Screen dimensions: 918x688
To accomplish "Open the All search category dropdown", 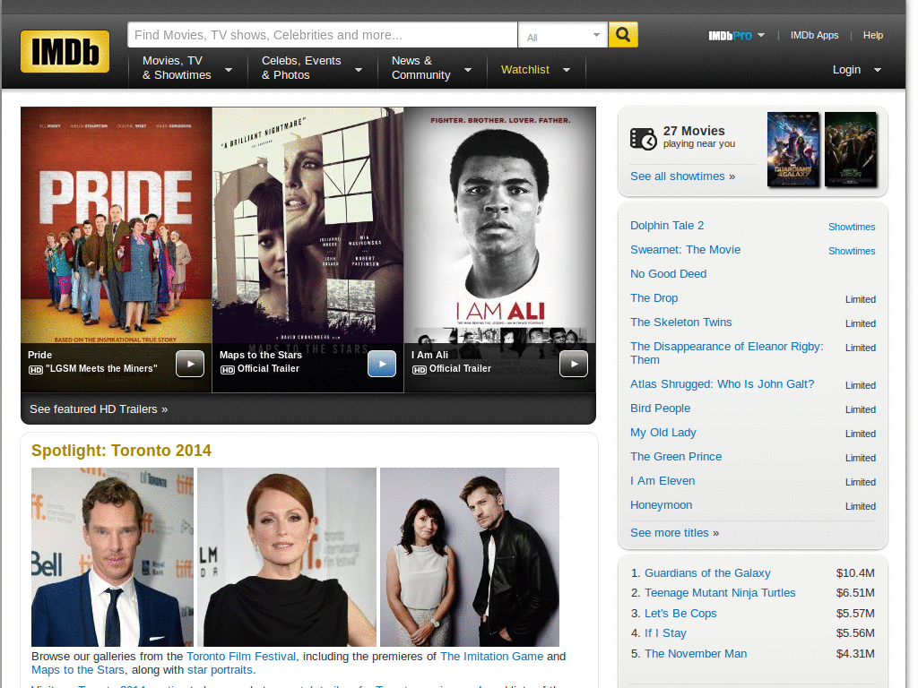I will (x=563, y=35).
